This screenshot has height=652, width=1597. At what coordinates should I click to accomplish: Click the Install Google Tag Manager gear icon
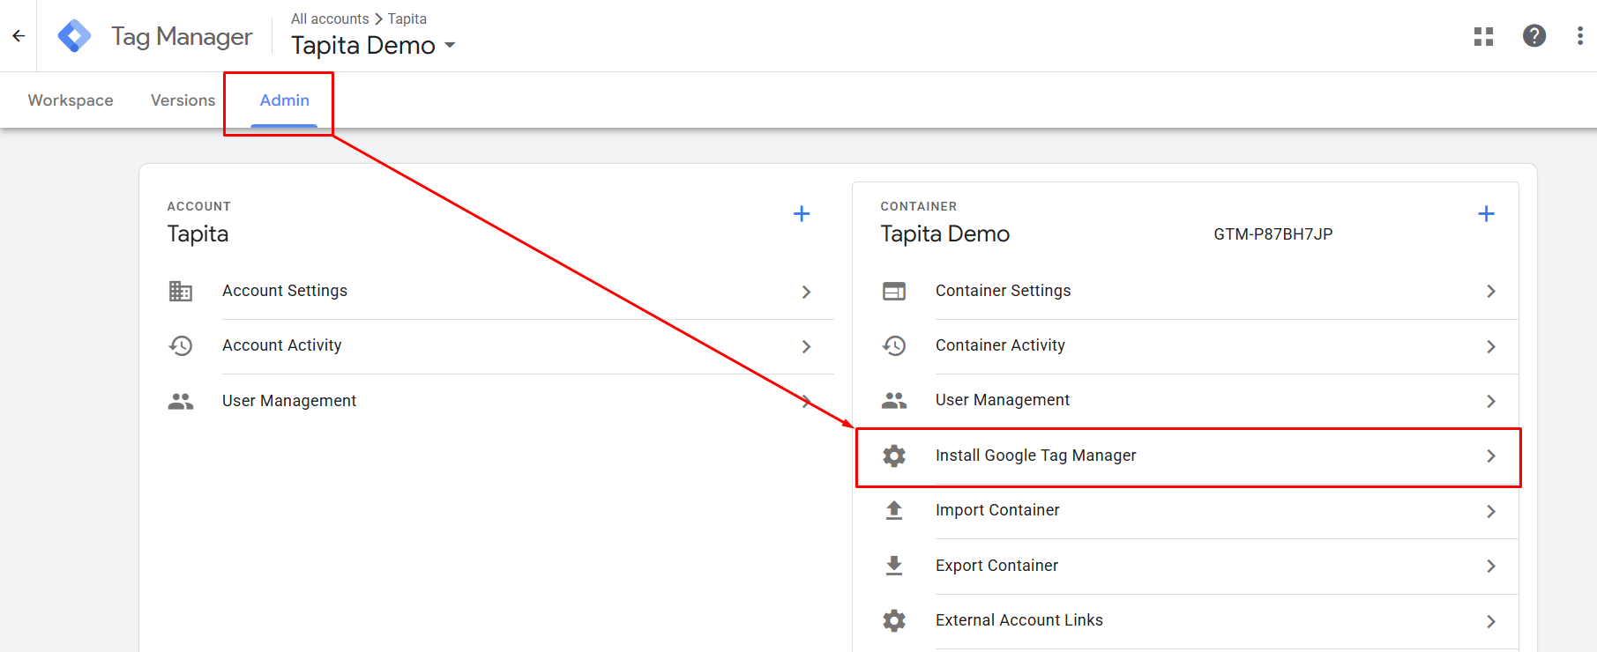tap(894, 456)
